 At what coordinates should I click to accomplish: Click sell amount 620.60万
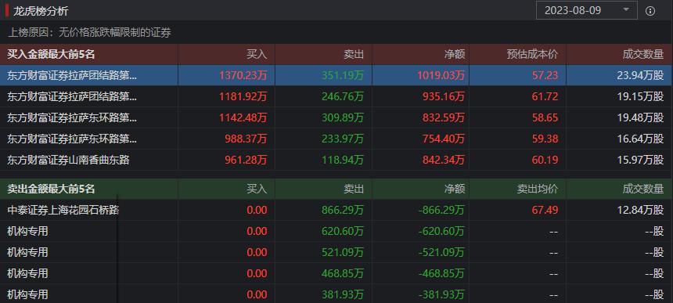coord(343,231)
